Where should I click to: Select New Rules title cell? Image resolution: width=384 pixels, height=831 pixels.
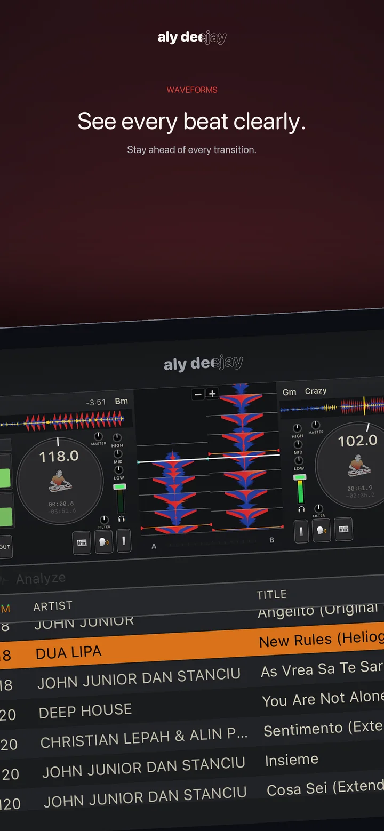(321, 639)
